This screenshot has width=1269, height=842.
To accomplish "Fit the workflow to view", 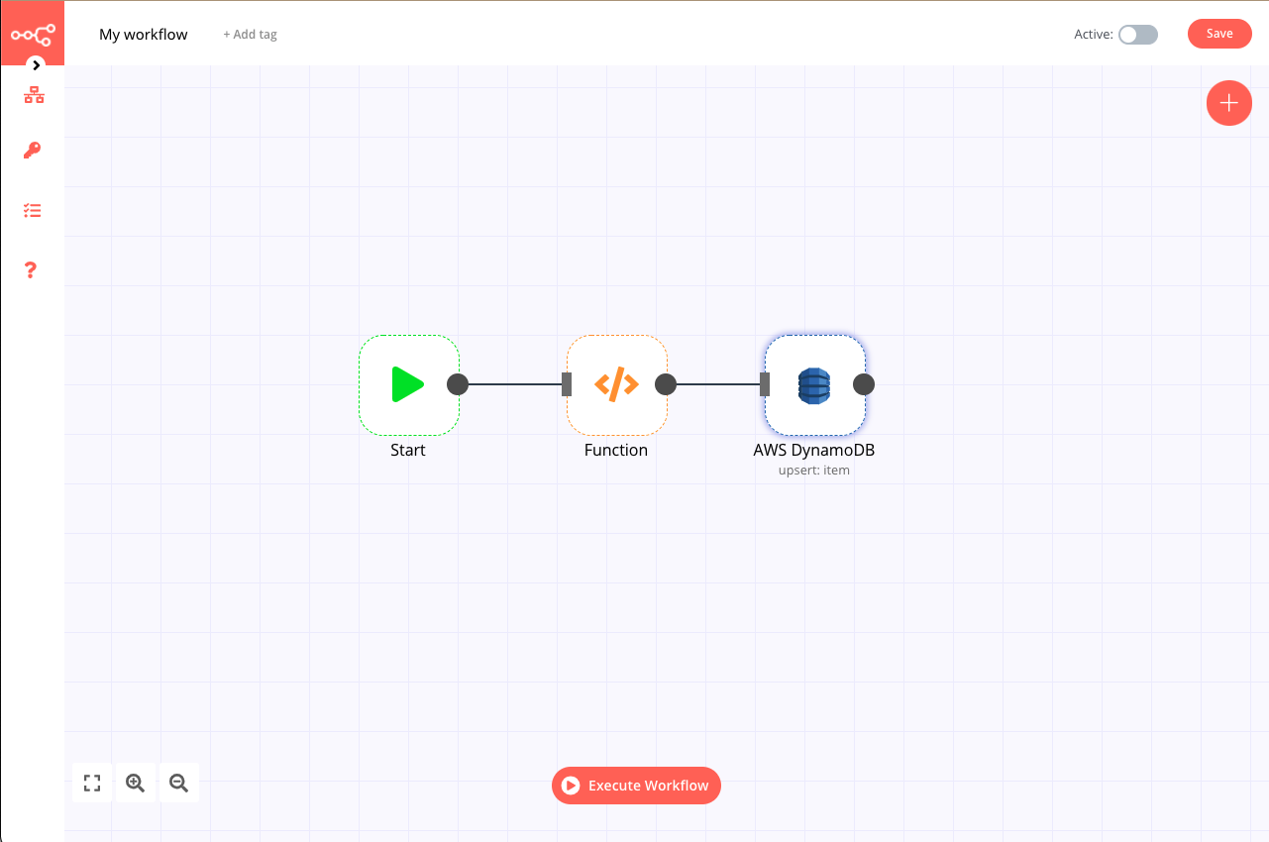I will click(x=92, y=783).
